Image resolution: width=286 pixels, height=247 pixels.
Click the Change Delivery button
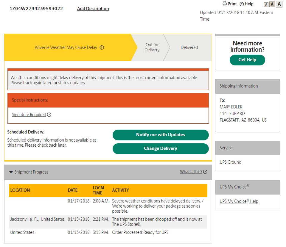pos(161,148)
